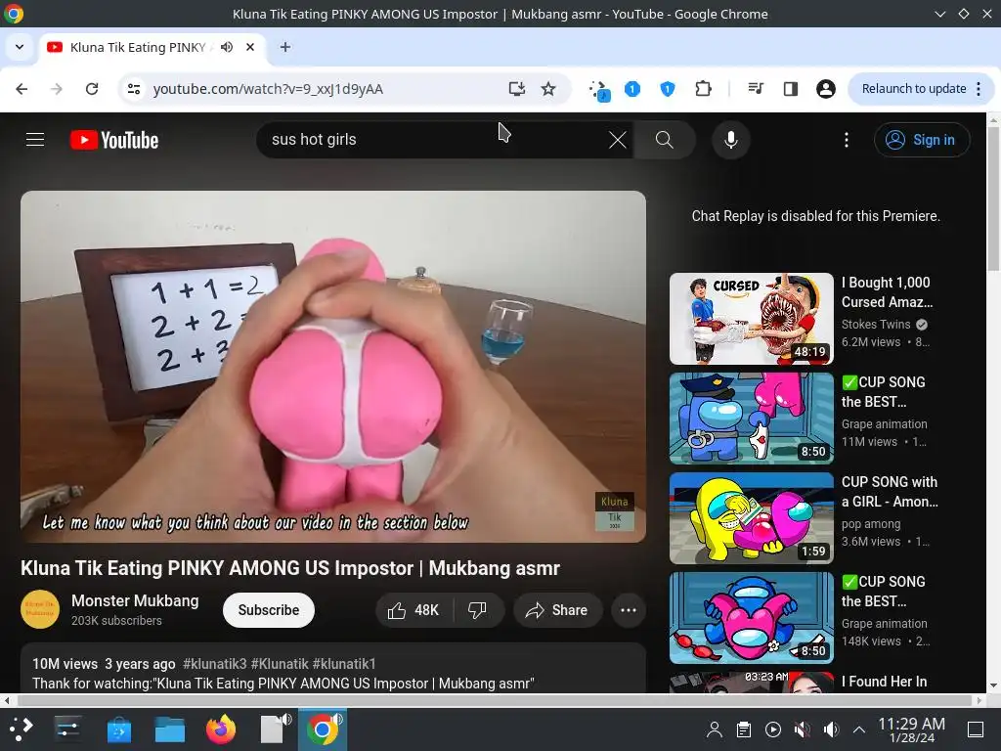
Task: Open system volume tray icon
Action: pyautogui.click(x=831, y=729)
